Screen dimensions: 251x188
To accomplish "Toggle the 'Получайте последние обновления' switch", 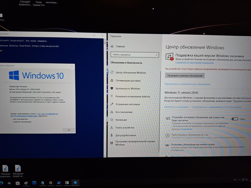I will click(x=235, y=119).
